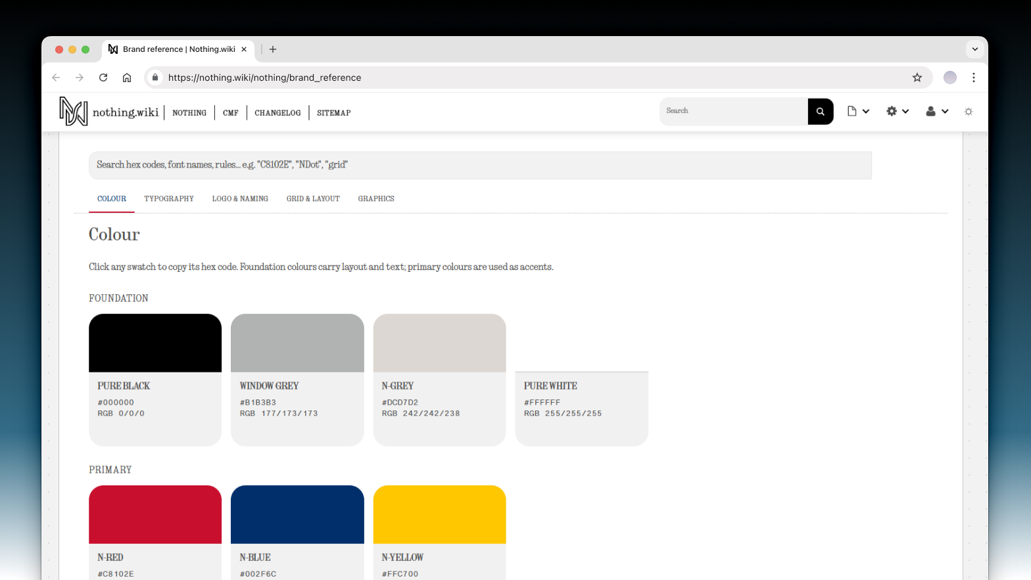Expand the tab search chevron
1031x580 pixels.
pyautogui.click(x=975, y=49)
